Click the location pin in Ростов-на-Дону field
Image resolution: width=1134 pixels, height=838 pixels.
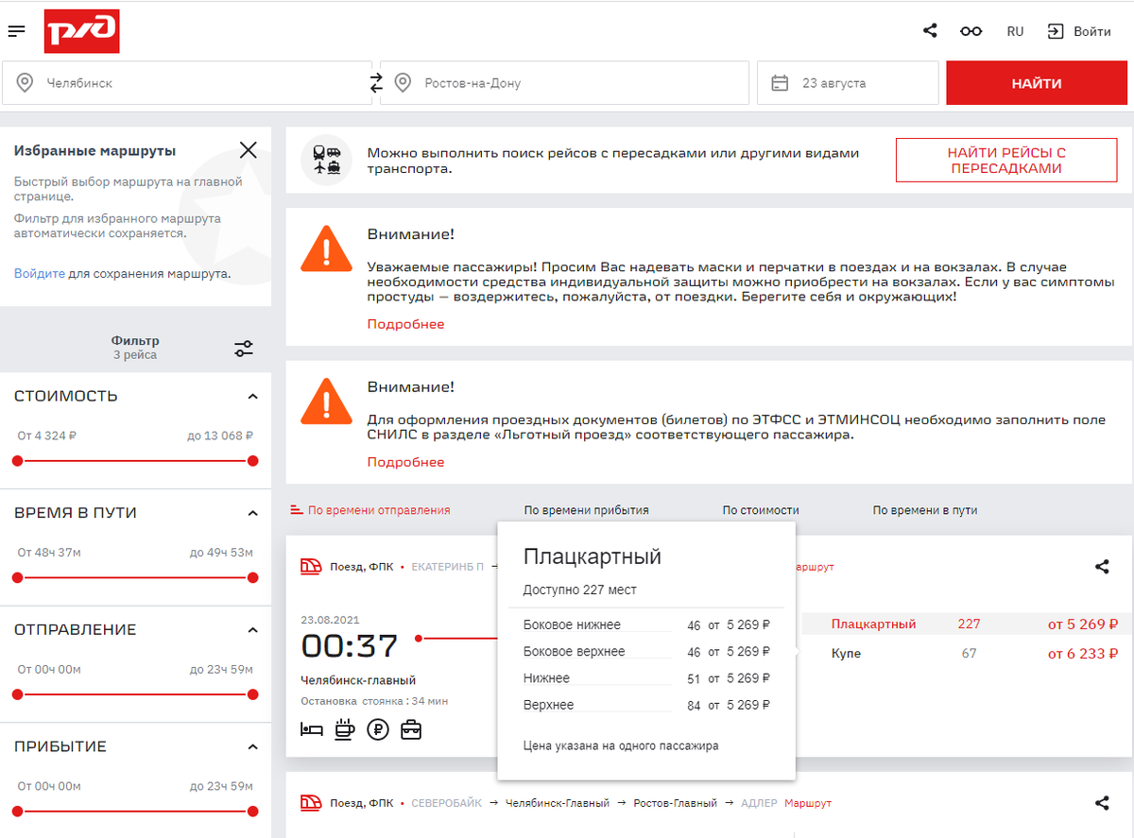click(x=403, y=83)
